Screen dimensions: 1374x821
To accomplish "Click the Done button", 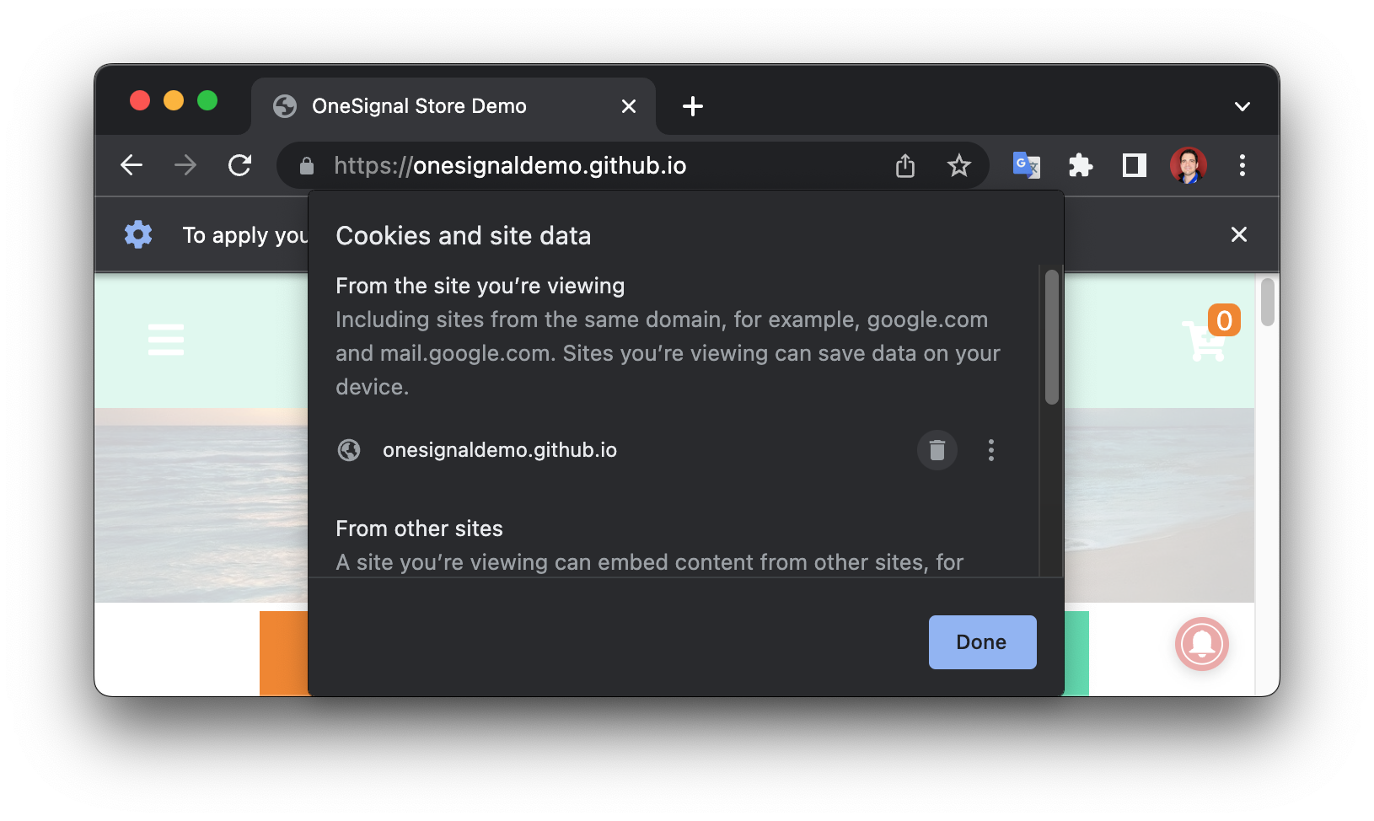I will click(982, 642).
